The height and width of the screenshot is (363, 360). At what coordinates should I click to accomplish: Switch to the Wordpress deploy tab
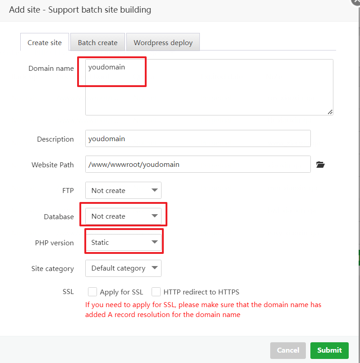[x=163, y=42]
